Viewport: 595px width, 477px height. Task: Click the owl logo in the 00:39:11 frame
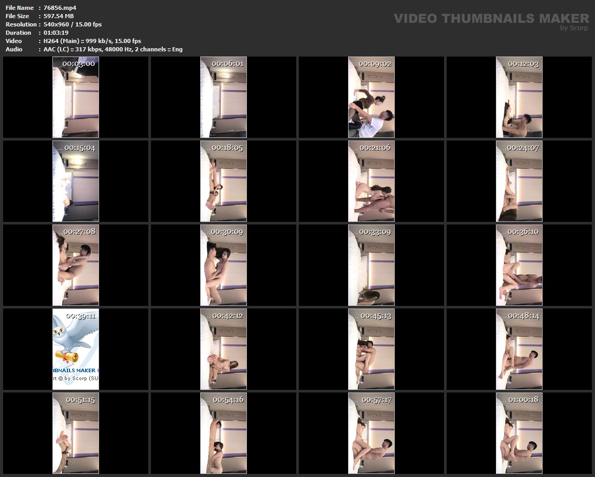pos(76,340)
